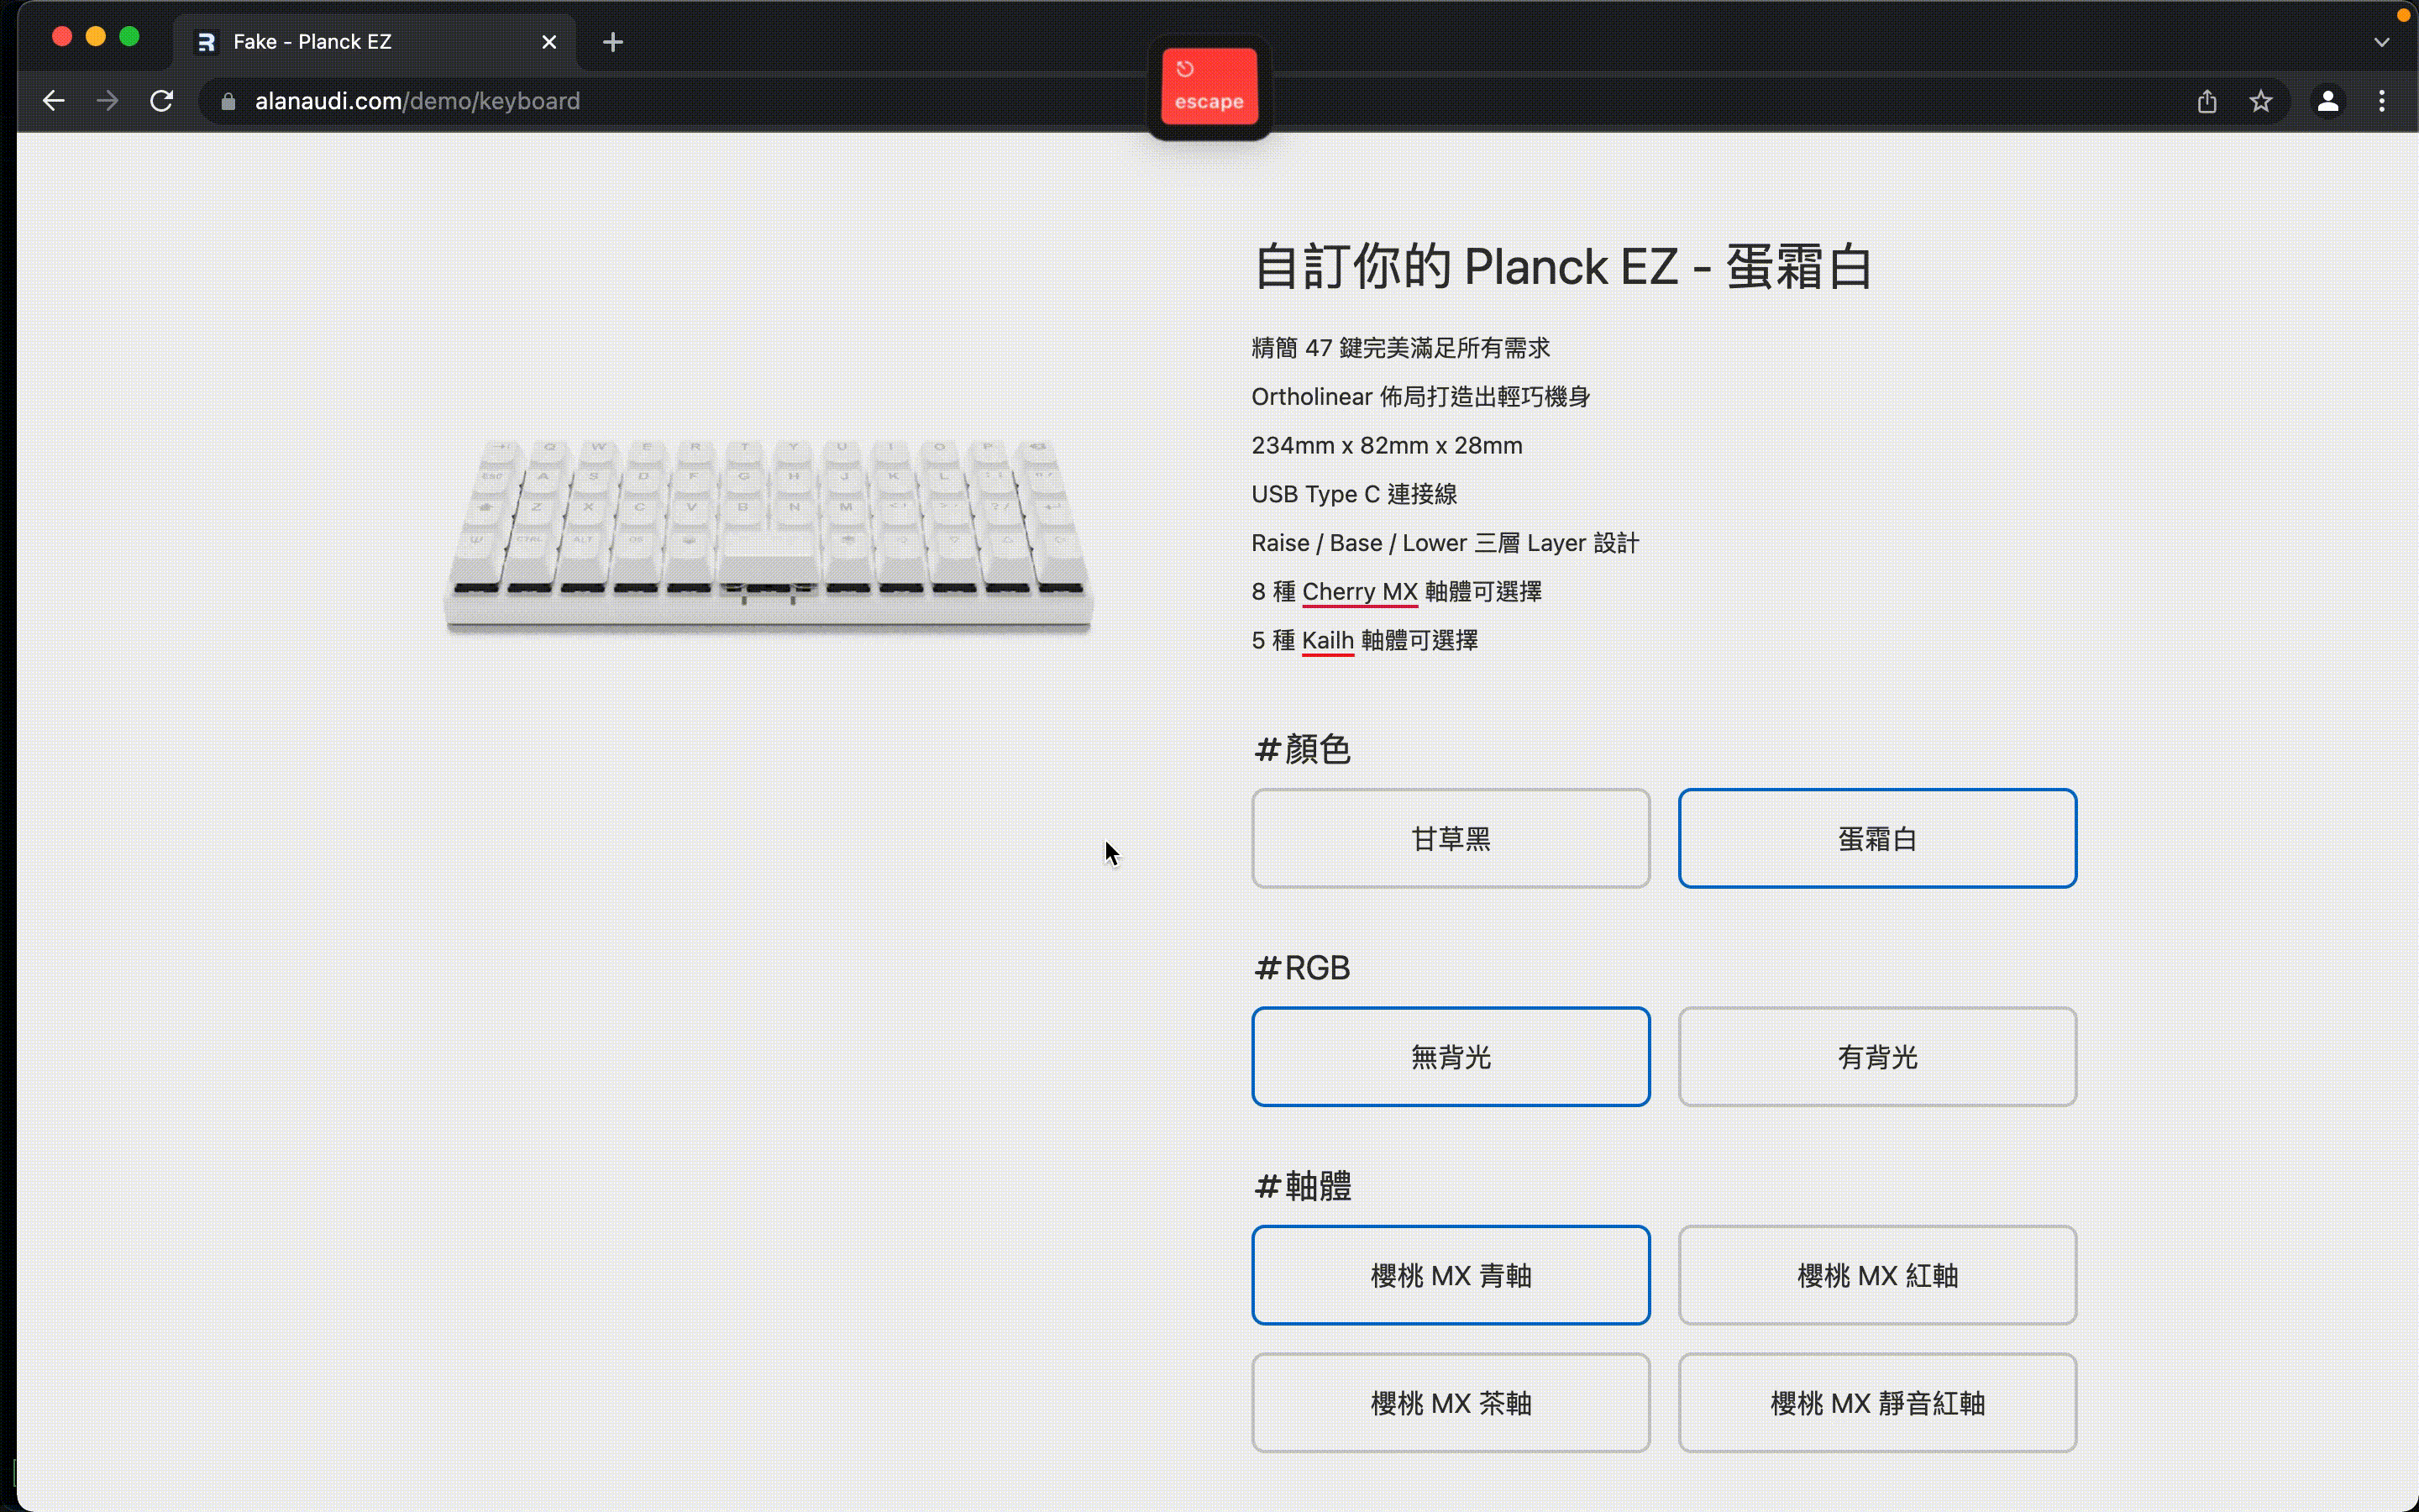This screenshot has height=1512, width=2419.
Task: Pick 櫻桃 MX 紅軸 switch
Action: tap(1876, 1275)
